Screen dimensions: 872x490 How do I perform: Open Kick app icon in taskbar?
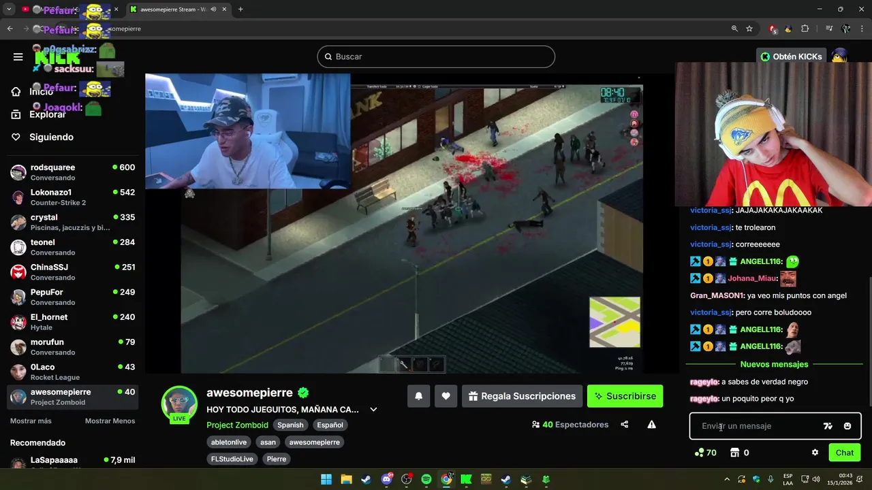[466, 479]
